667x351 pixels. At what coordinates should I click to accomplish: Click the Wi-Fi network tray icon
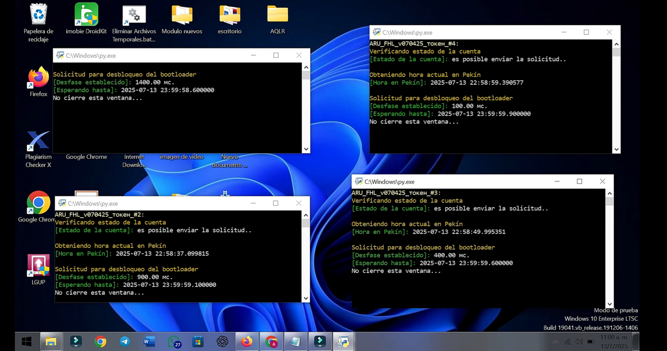[567, 342]
